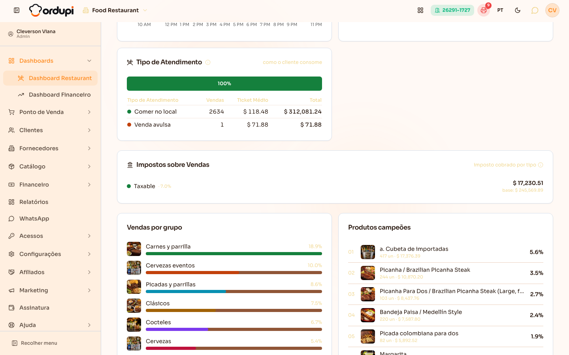Click the Configurações gear icon

pyautogui.click(x=11, y=254)
